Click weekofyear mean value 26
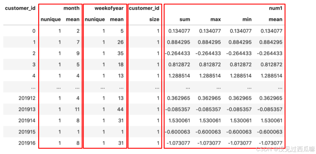Viewport: 316px width, 154px height. click(x=120, y=42)
